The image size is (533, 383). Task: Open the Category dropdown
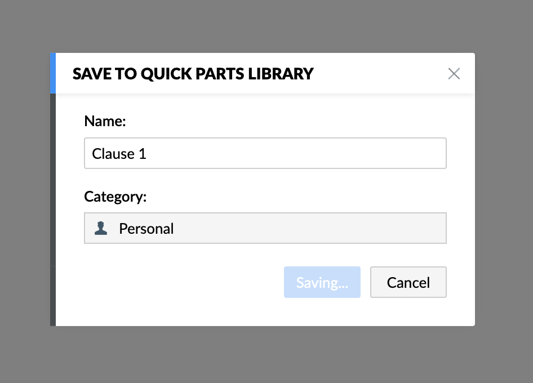[265, 228]
